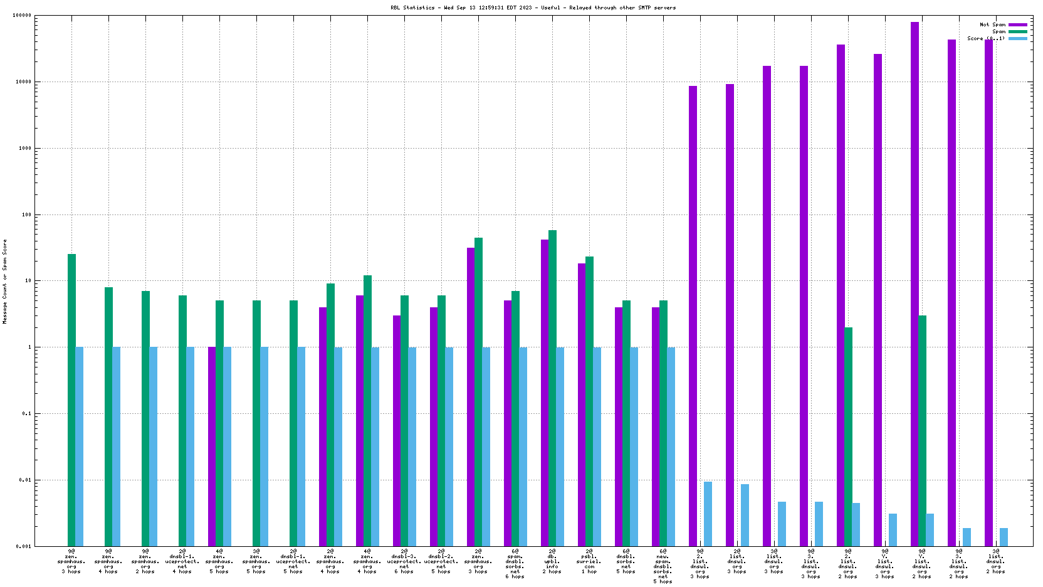Click the green Spam bar for dnsbl-3.uceprotect.net

point(404,420)
